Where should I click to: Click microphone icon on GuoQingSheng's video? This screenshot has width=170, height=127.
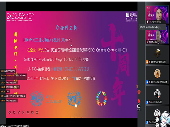[147, 22]
